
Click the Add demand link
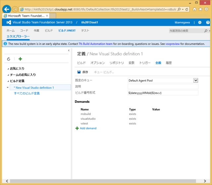pos(88,128)
